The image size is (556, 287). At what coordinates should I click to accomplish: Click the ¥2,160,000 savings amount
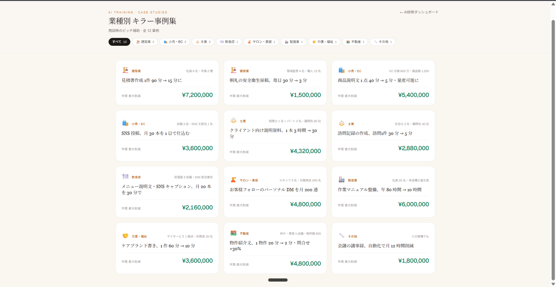(197, 208)
